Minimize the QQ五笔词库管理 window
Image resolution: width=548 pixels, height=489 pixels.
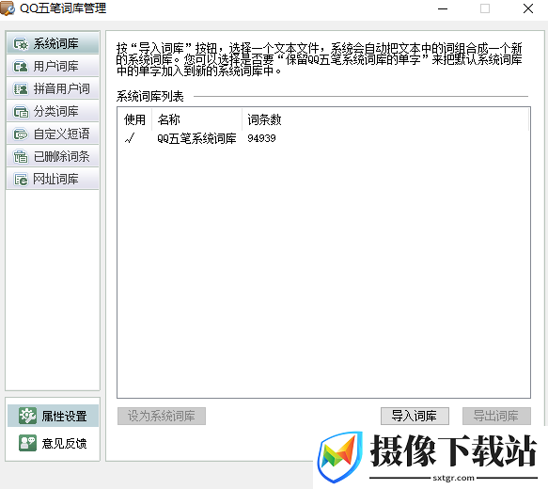(443, 8)
